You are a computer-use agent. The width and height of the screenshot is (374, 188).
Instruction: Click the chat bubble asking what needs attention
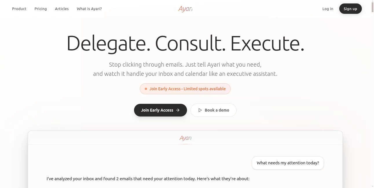point(288,163)
